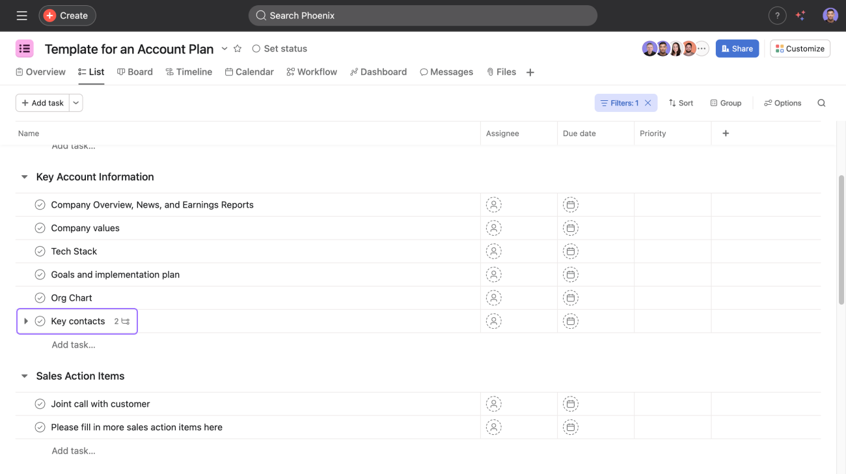Click the search icon in the list toolbar
This screenshot has width=846, height=474.
coord(821,103)
